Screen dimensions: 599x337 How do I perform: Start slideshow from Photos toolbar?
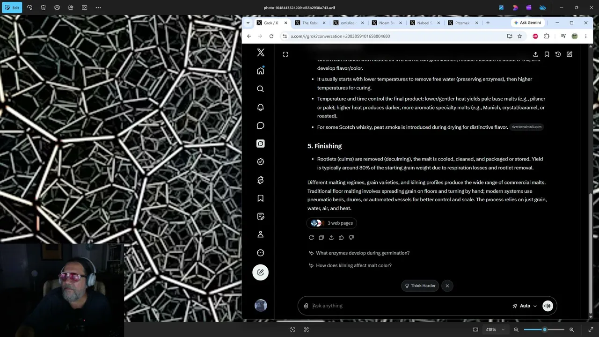pos(84,7)
